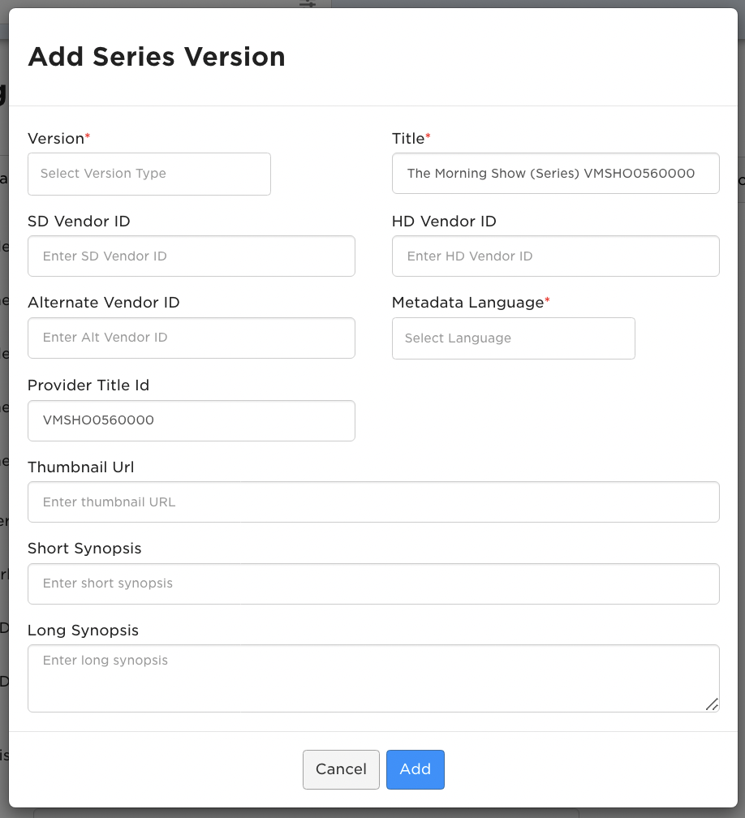The image size is (745, 818).
Task: Focus the HD Vendor ID field
Action: (x=556, y=256)
